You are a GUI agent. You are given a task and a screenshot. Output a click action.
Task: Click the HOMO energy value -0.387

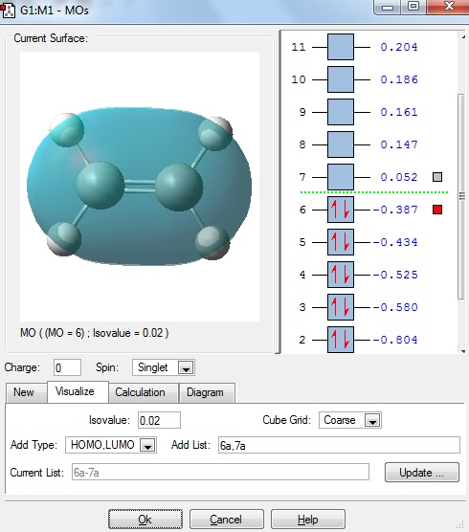point(395,210)
